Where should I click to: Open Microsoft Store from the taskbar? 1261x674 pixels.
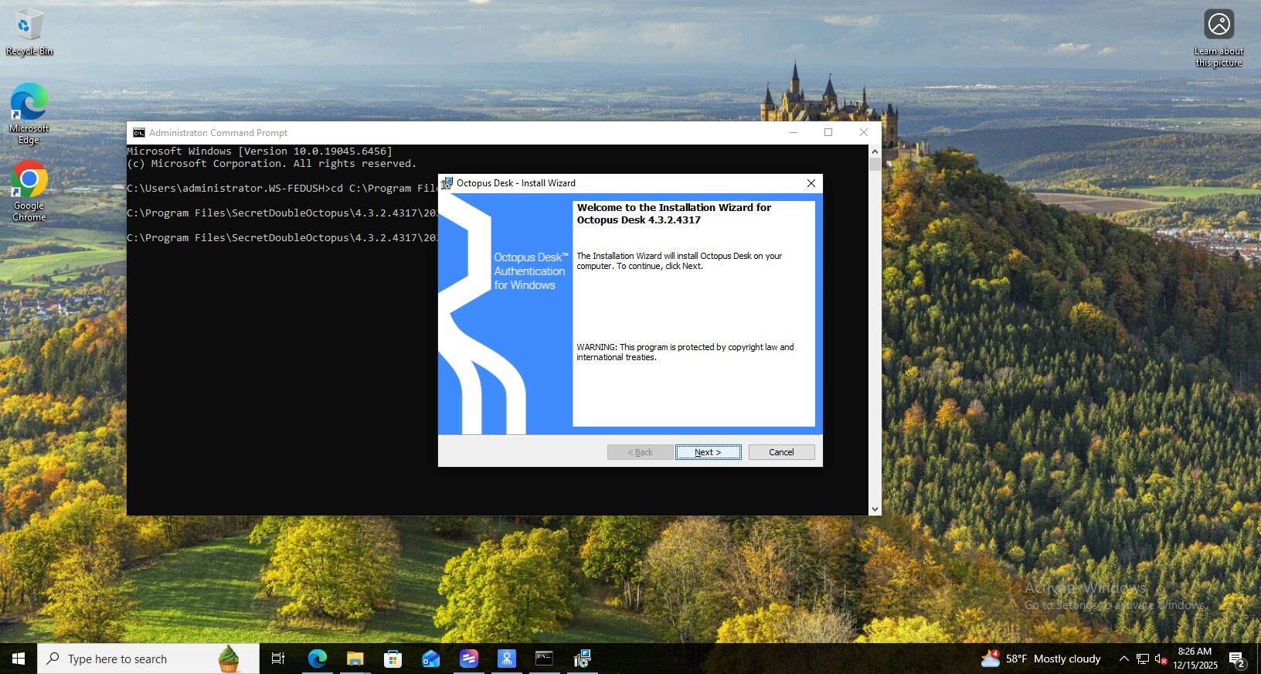[x=393, y=659]
